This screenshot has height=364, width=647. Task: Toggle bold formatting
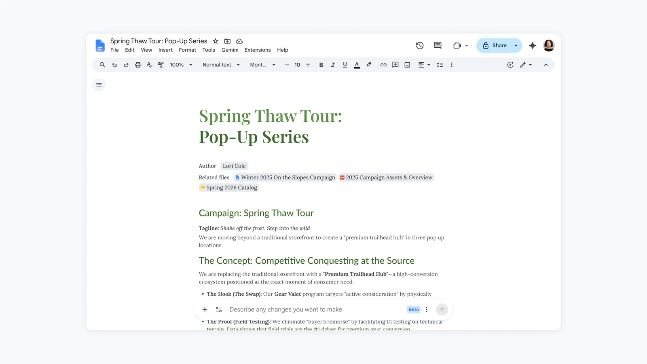(321, 65)
